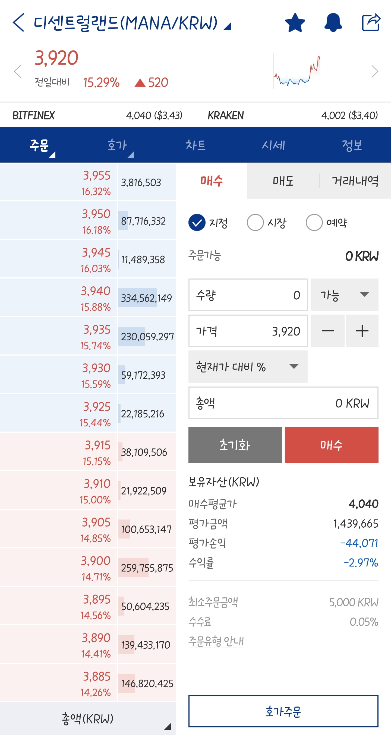Tap the 매수평균가 4,040 value

(364, 504)
